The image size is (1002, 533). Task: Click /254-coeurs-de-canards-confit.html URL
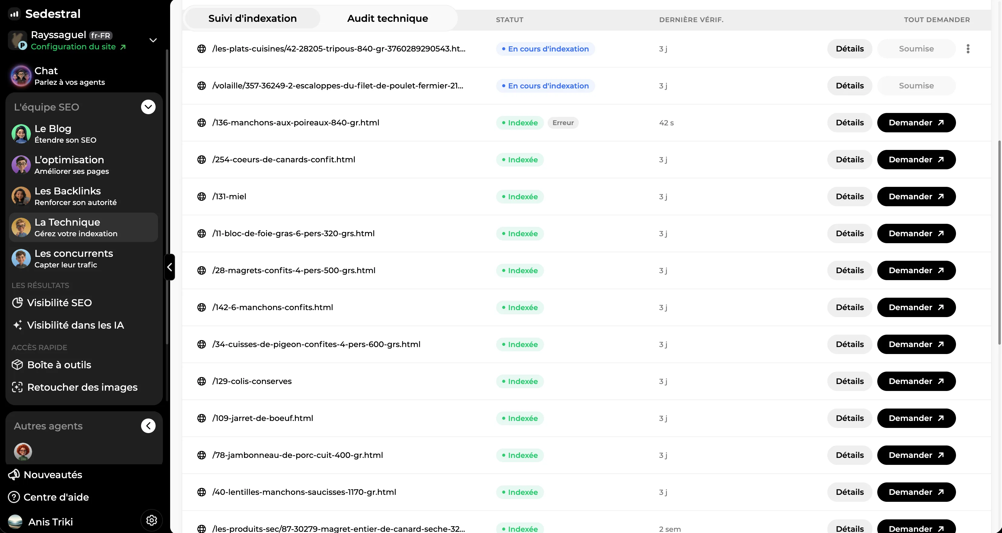pyautogui.click(x=284, y=160)
